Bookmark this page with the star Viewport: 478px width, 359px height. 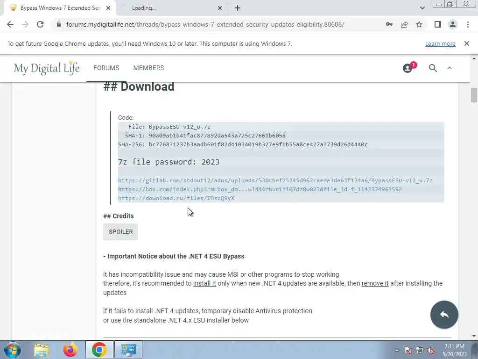[419, 24]
